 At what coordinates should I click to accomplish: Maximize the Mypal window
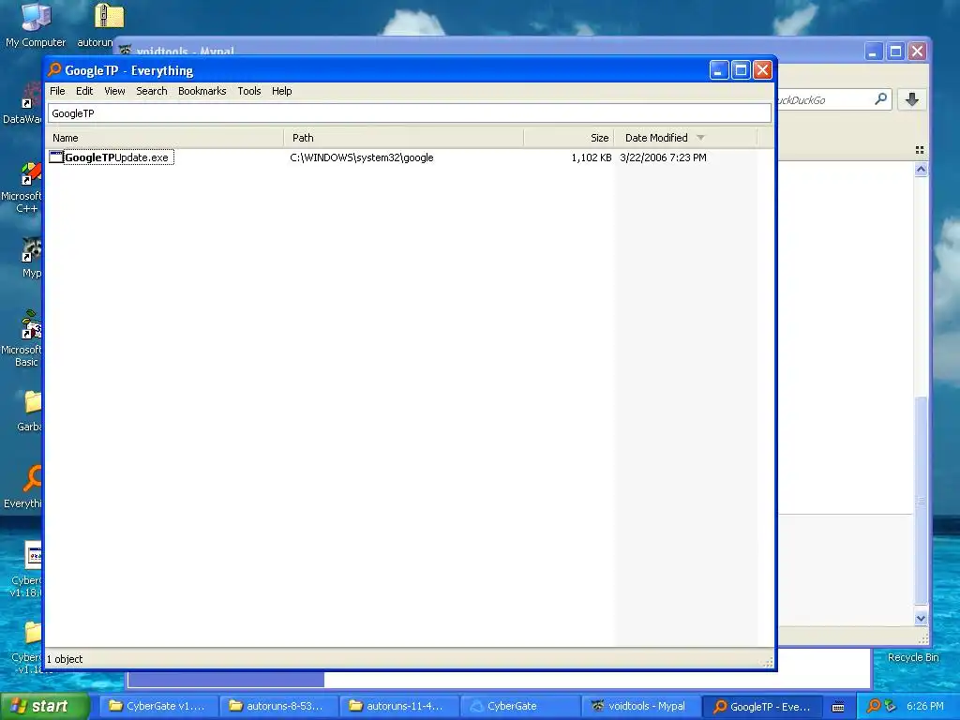[x=895, y=52]
